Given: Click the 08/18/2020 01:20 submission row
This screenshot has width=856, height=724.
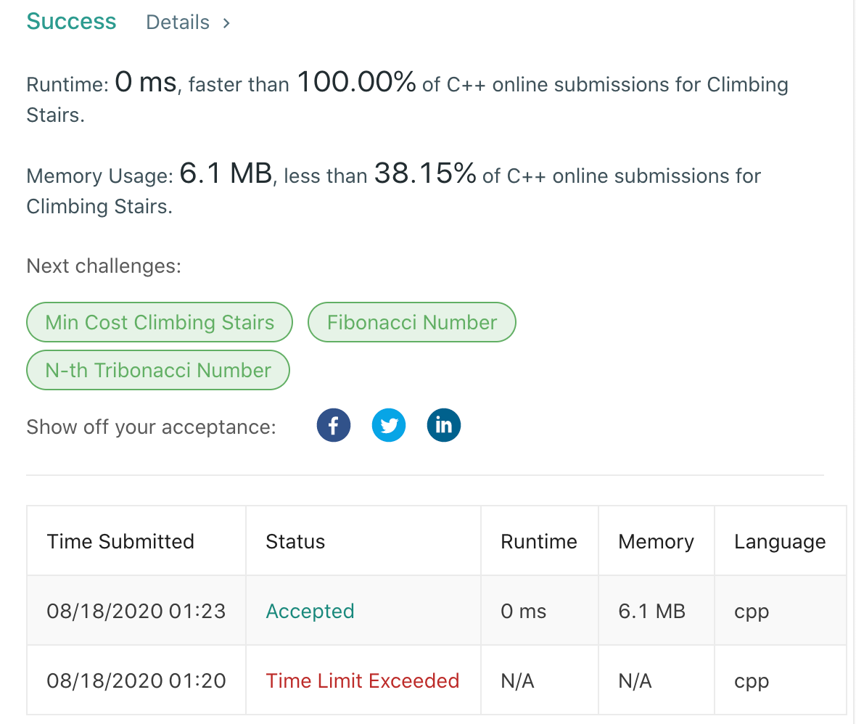Looking at the screenshot, I should [436, 680].
